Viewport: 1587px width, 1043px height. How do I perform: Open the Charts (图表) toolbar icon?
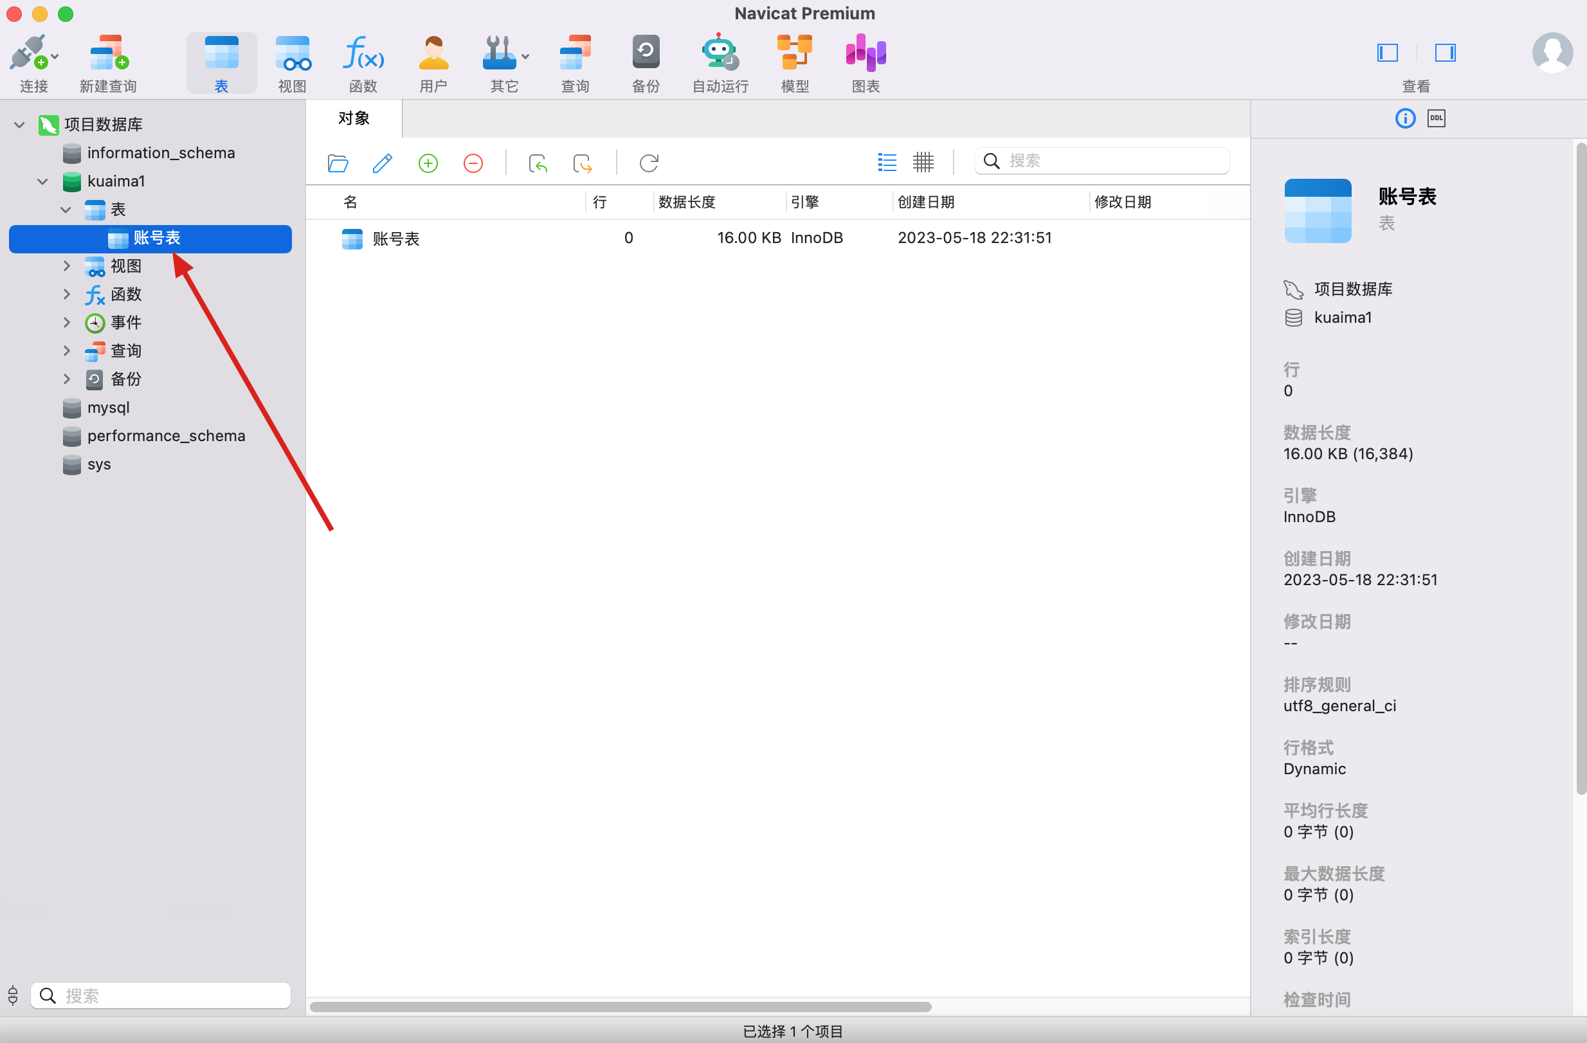866,52
